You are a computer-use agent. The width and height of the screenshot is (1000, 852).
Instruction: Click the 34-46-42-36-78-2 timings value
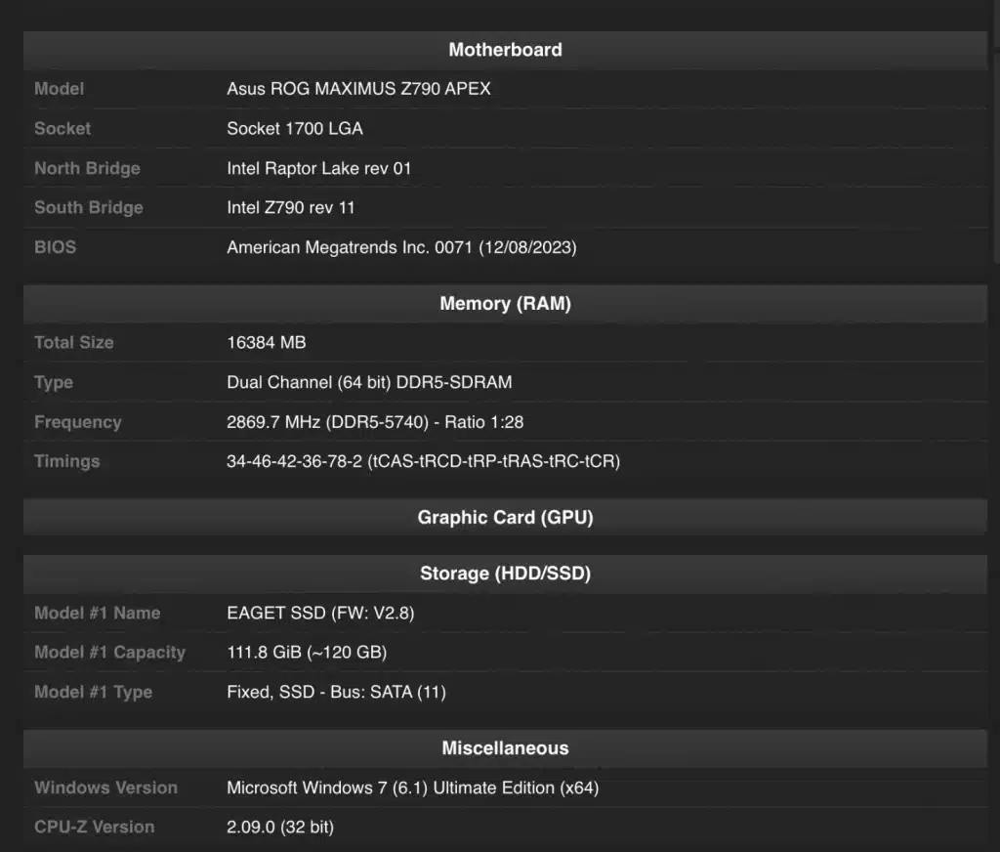tap(424, 461)
